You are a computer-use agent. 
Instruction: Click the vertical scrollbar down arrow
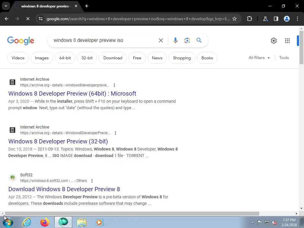(x=301, y=208)
